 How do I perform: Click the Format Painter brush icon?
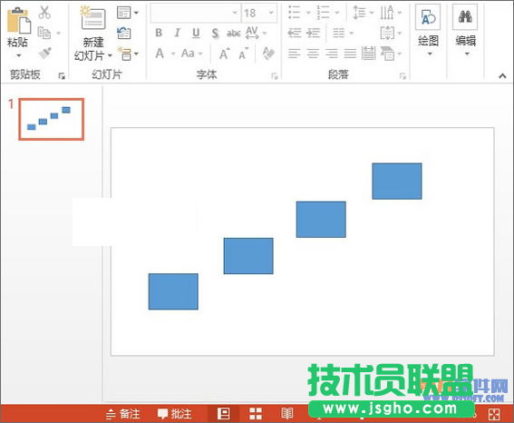(x=45, y=54)
